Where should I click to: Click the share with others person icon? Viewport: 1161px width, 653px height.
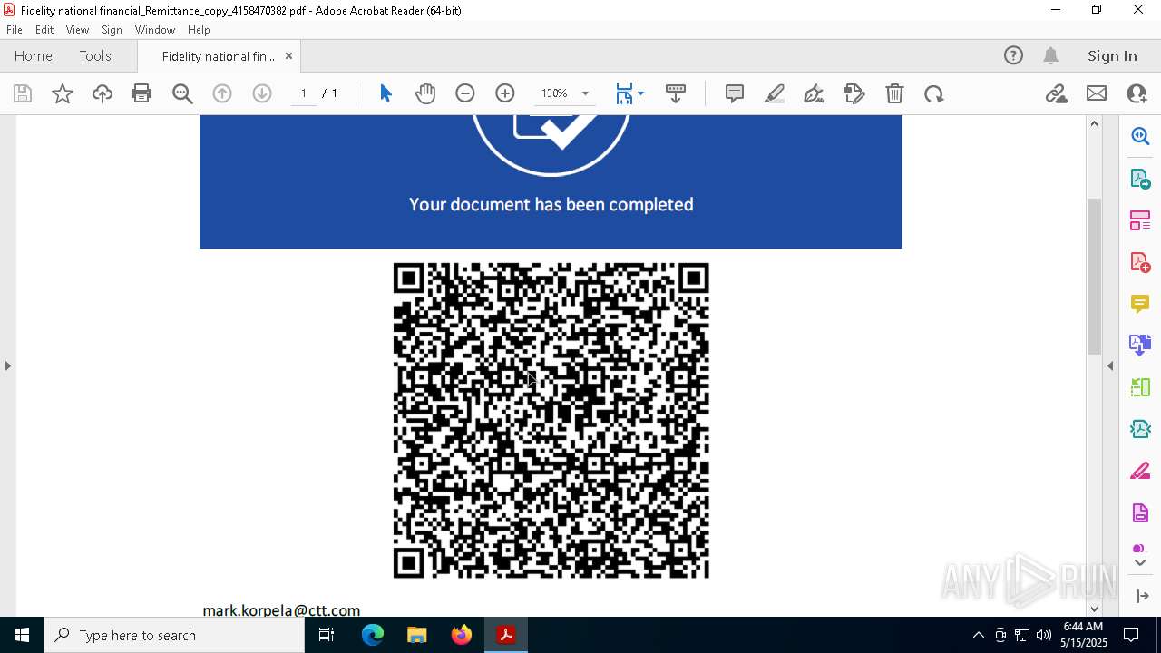pyautogui.click(x=1137, y=93)
